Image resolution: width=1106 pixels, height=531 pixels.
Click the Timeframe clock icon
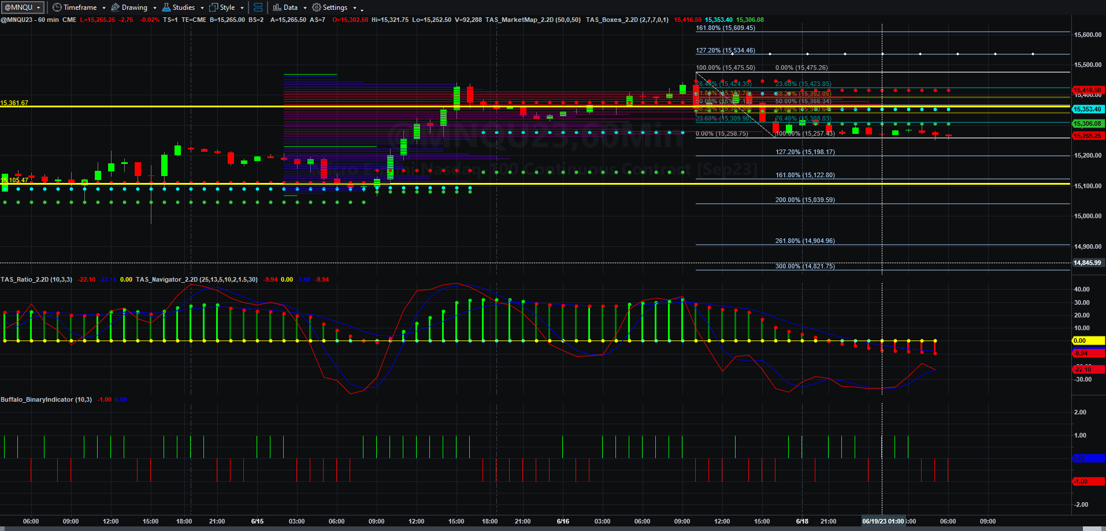click(x=57, y=8)
